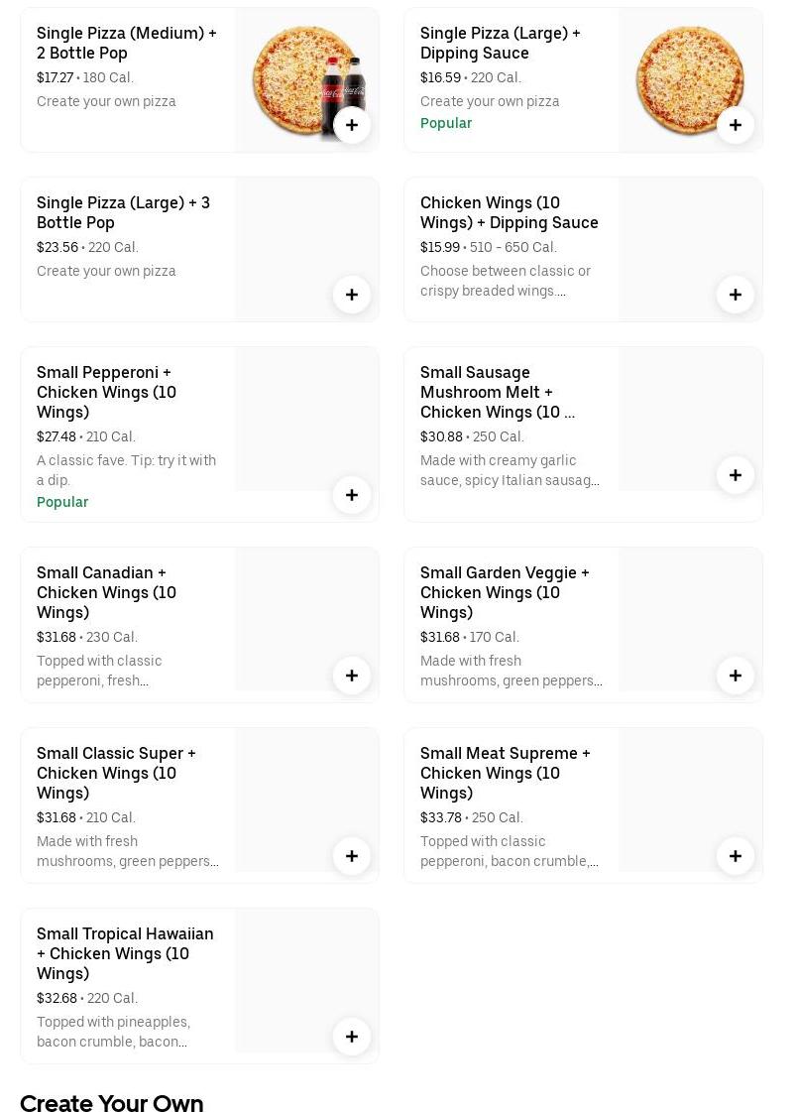Add Small Garden Veggie + Wings combo

736,676
